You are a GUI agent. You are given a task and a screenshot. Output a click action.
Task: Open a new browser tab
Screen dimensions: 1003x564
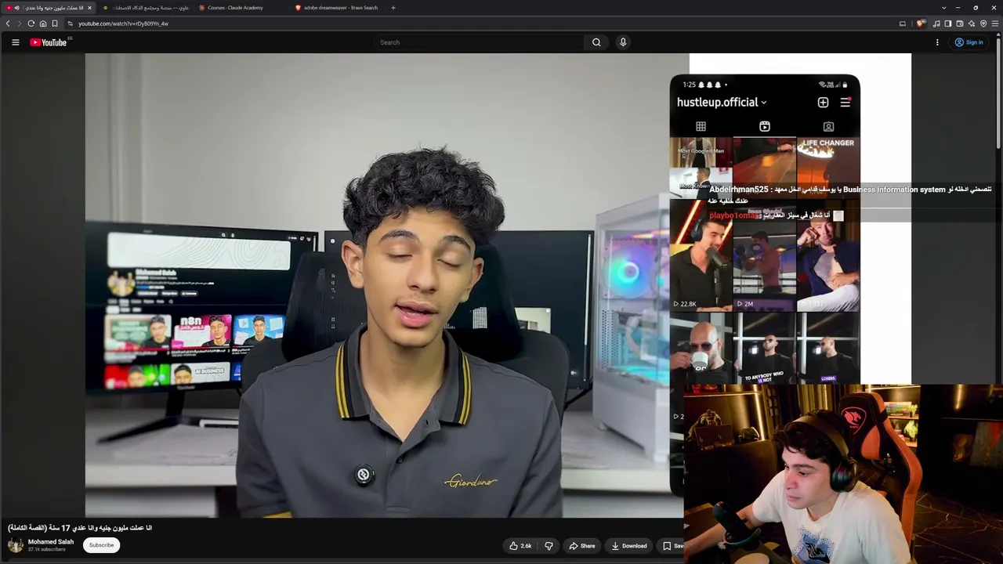[393, 8]
